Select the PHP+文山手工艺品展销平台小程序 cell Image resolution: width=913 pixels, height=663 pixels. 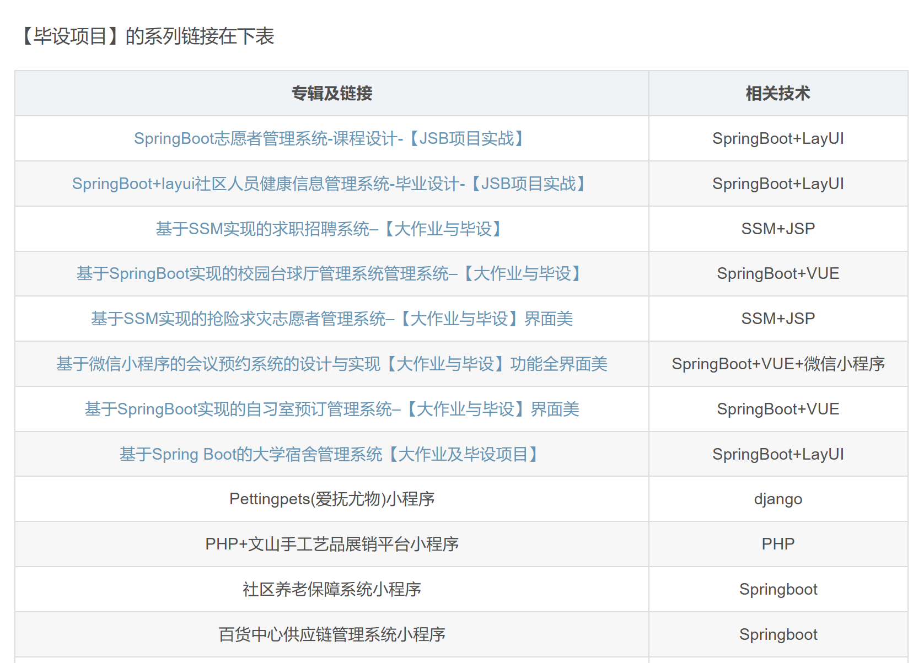tap(332, 544)
